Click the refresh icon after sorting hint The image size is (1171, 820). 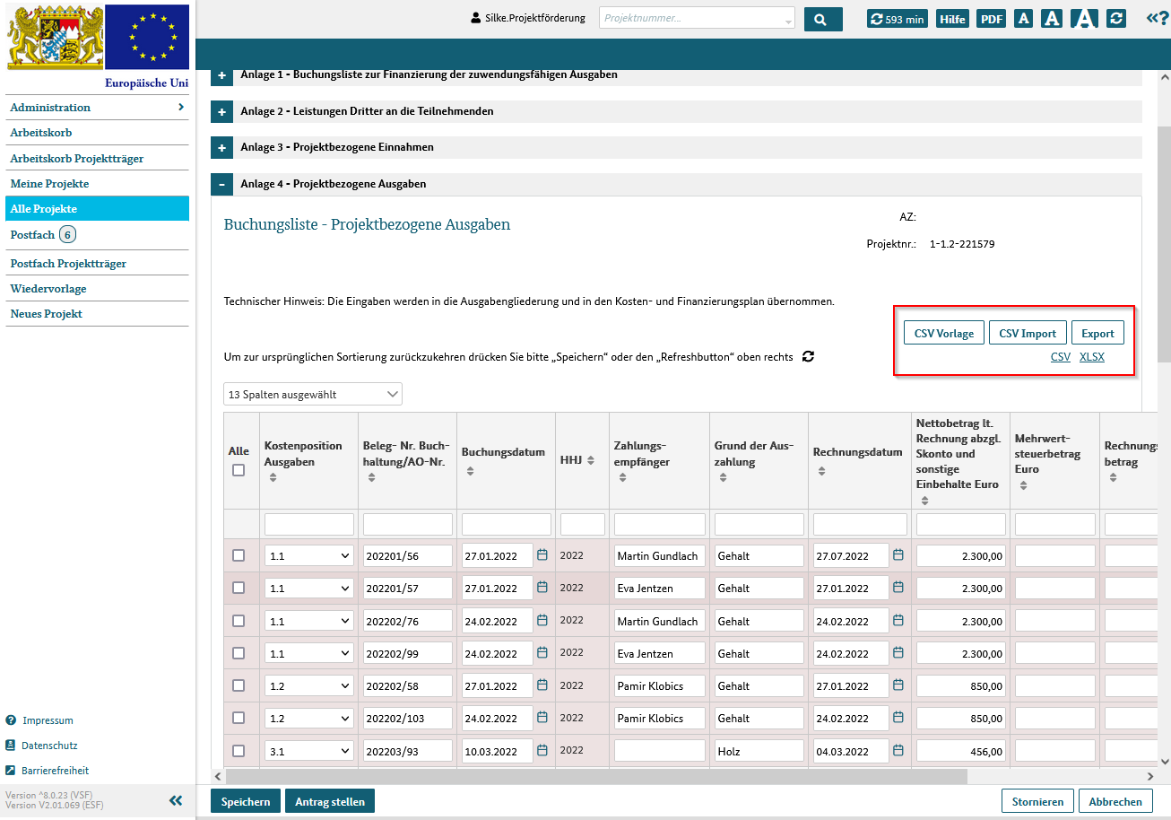click(x=808, y=357)
